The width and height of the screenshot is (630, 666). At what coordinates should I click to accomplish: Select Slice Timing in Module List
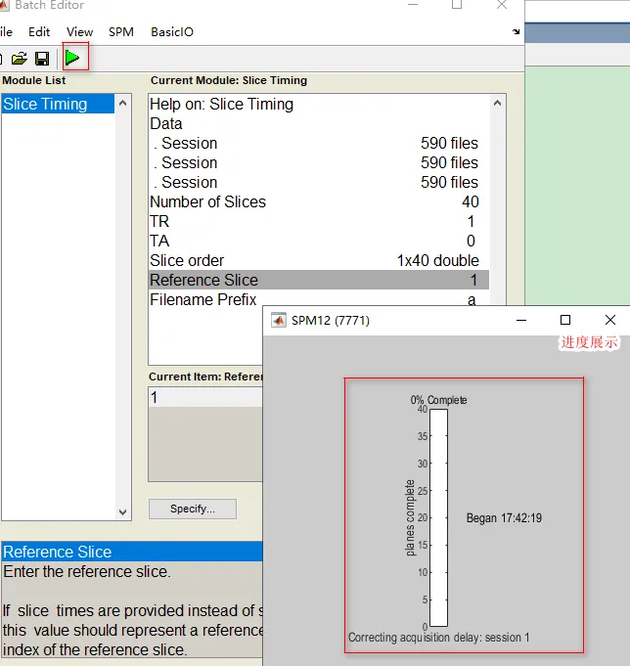(x=58, y=104)
